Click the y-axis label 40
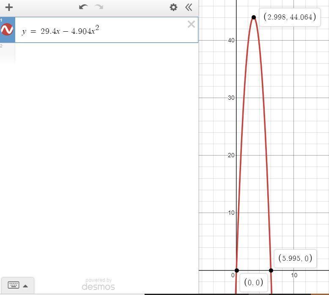Viewport: 329px width, 295px height. pyautogui.click(x=231, y=40)
